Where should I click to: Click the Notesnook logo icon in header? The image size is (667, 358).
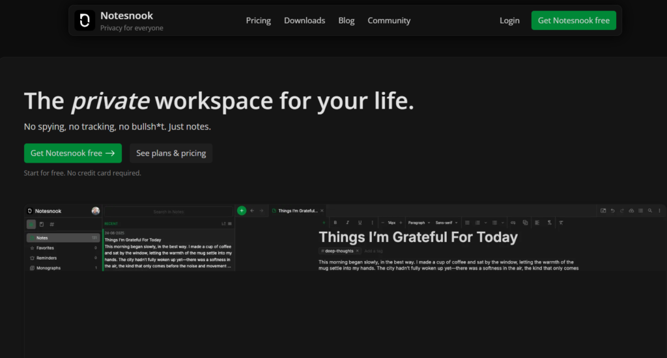point(85,20)
